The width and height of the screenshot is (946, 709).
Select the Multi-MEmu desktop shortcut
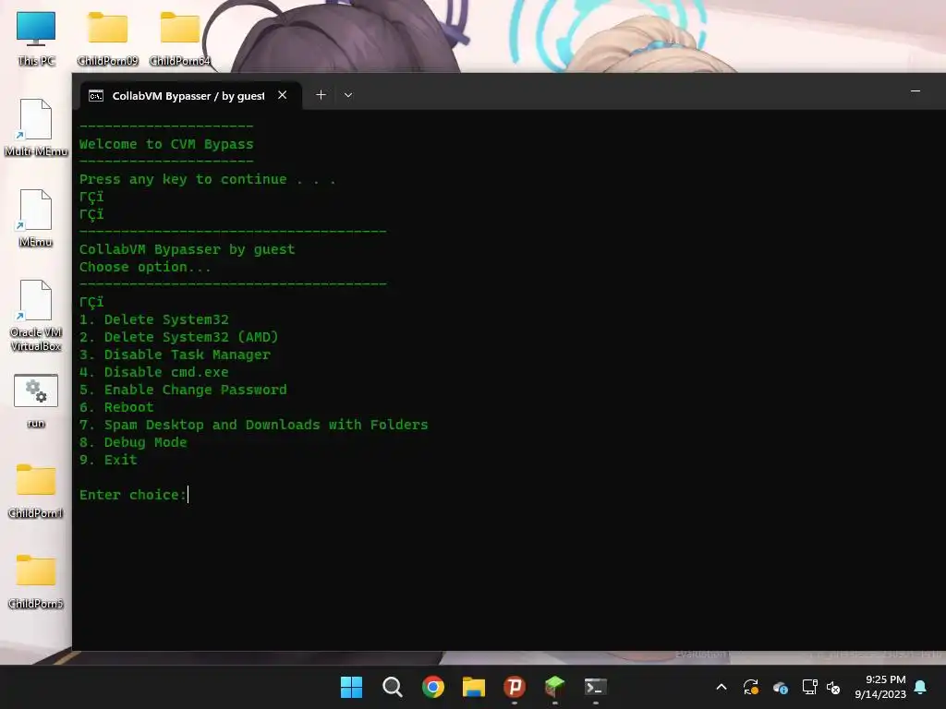tap(36, 127)
